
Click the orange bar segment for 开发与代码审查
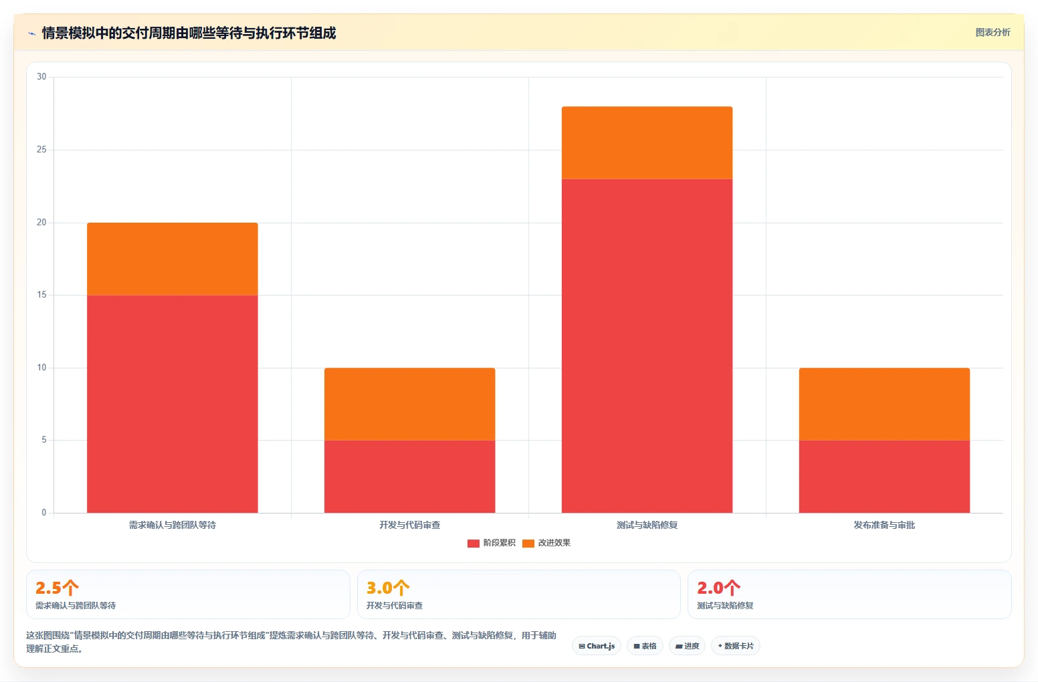pos(410,404)
